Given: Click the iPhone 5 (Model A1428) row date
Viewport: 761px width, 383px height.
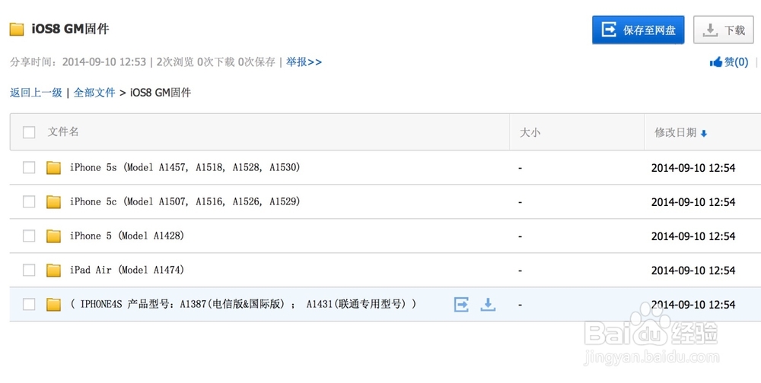Looking at the screenshot, I should click(693, 236).
